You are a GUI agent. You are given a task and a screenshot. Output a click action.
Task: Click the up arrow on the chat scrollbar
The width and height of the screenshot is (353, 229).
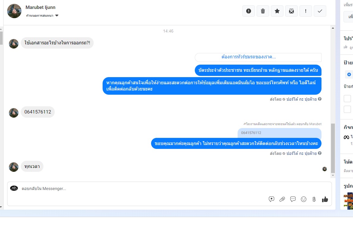coord(333,28)
